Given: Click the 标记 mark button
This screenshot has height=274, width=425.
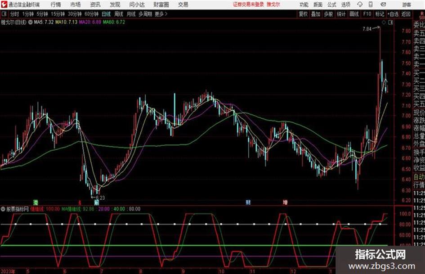Looking at the screenshot, I should coord(380,14).
